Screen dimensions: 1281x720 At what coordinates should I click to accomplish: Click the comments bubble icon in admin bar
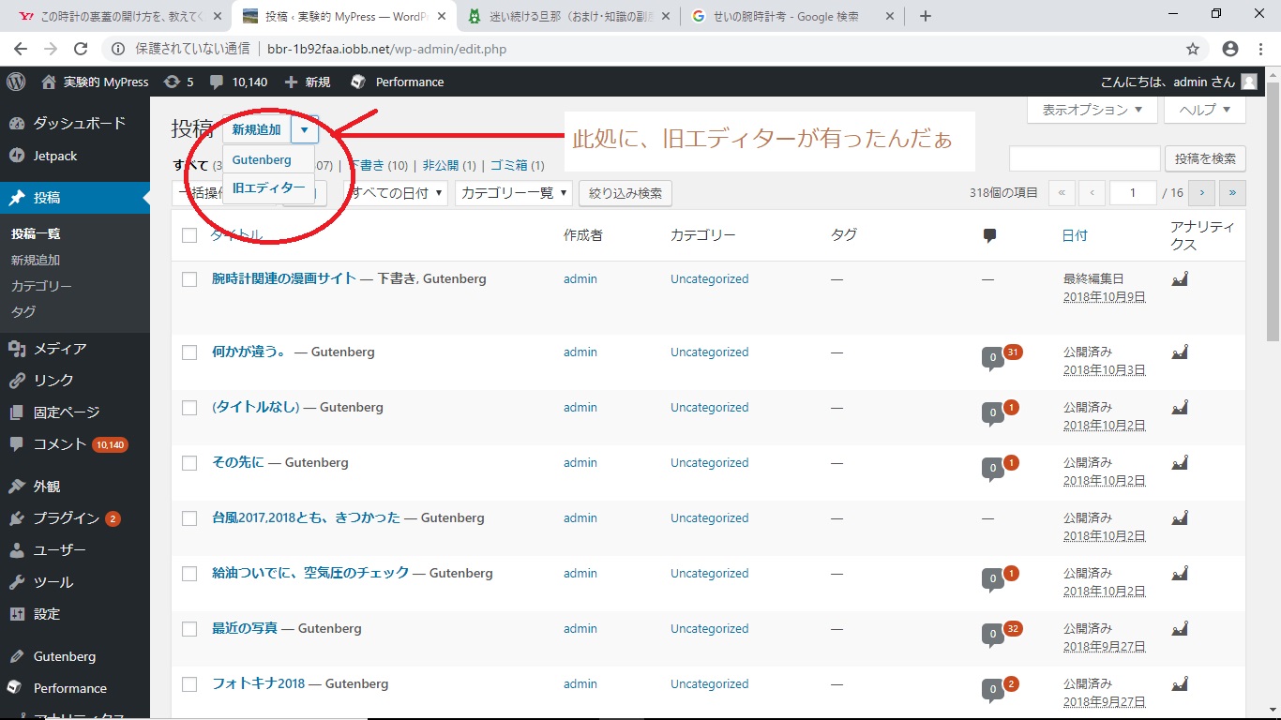click(x=218, y=82)
